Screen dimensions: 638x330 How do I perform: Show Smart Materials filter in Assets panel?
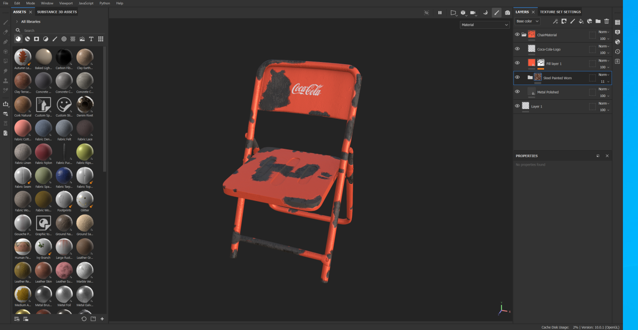27,39
